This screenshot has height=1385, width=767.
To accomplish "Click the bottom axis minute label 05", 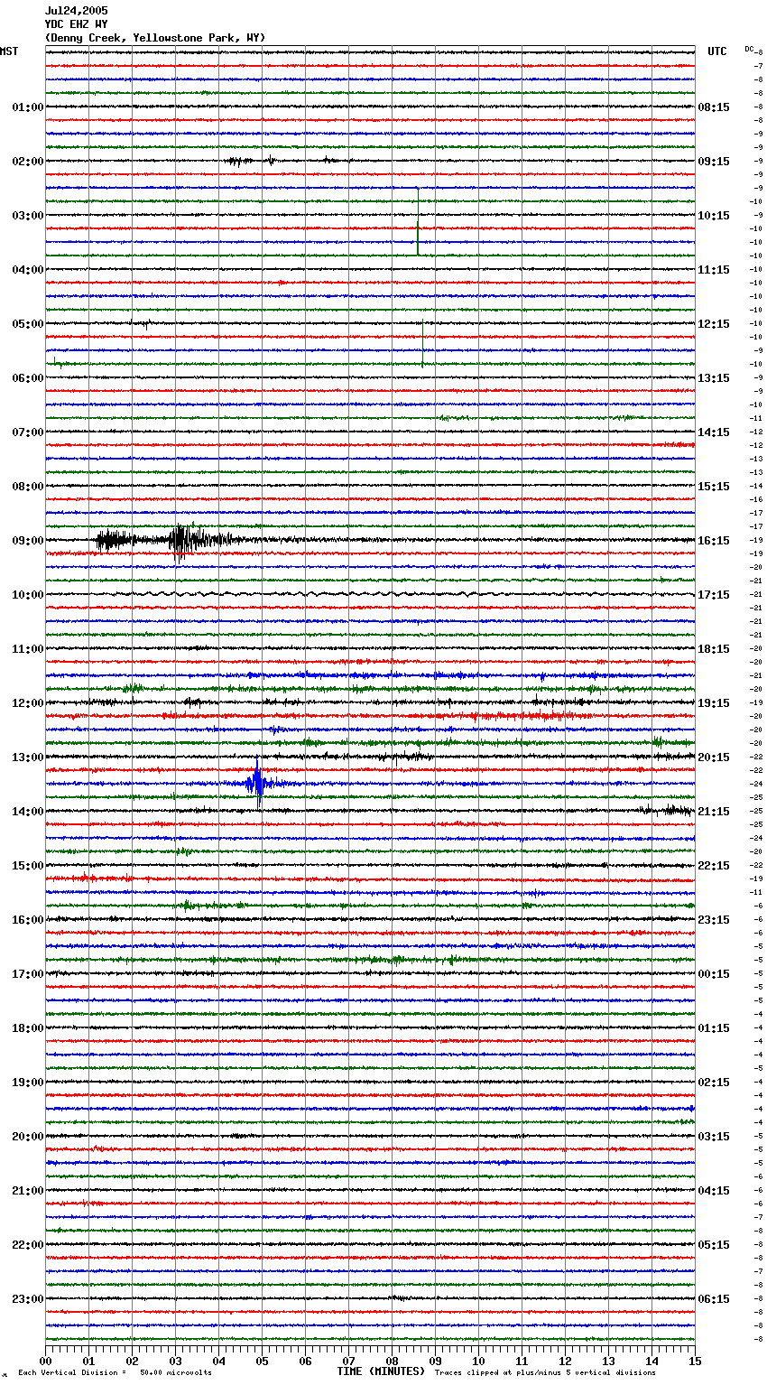I will point(263,1361).
